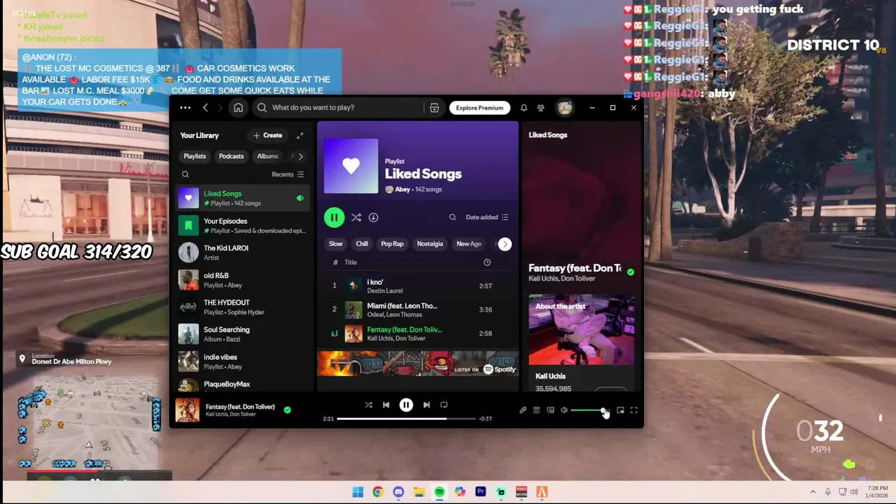
Task: Toggle repeat in the bottom player bar
Action: [444, 405]
